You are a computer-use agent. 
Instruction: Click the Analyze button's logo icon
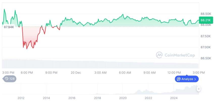coord(179,79)
